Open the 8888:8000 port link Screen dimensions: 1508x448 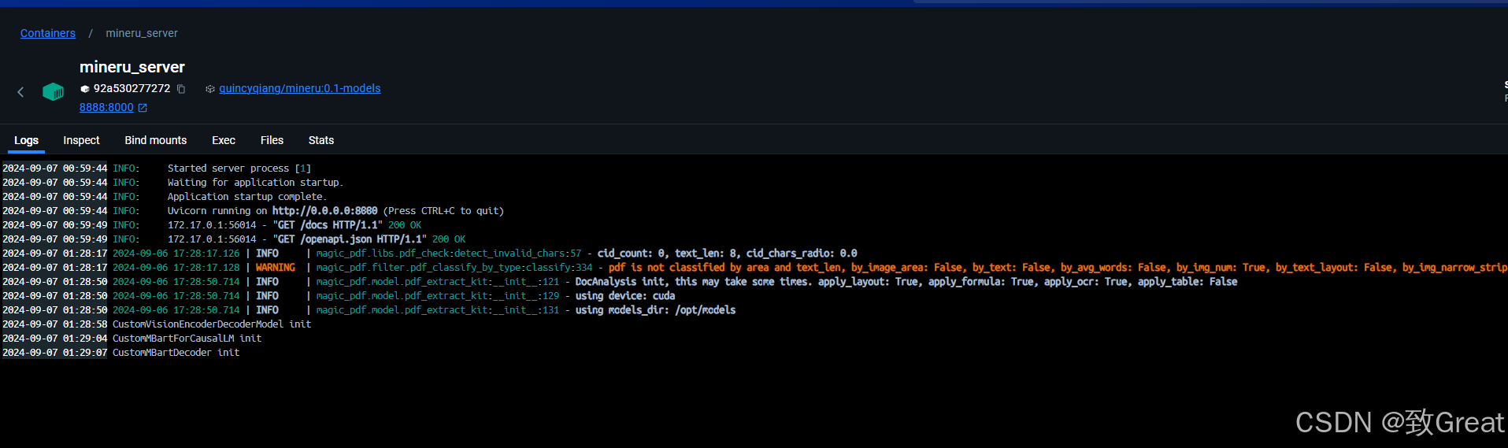[106, 107]
